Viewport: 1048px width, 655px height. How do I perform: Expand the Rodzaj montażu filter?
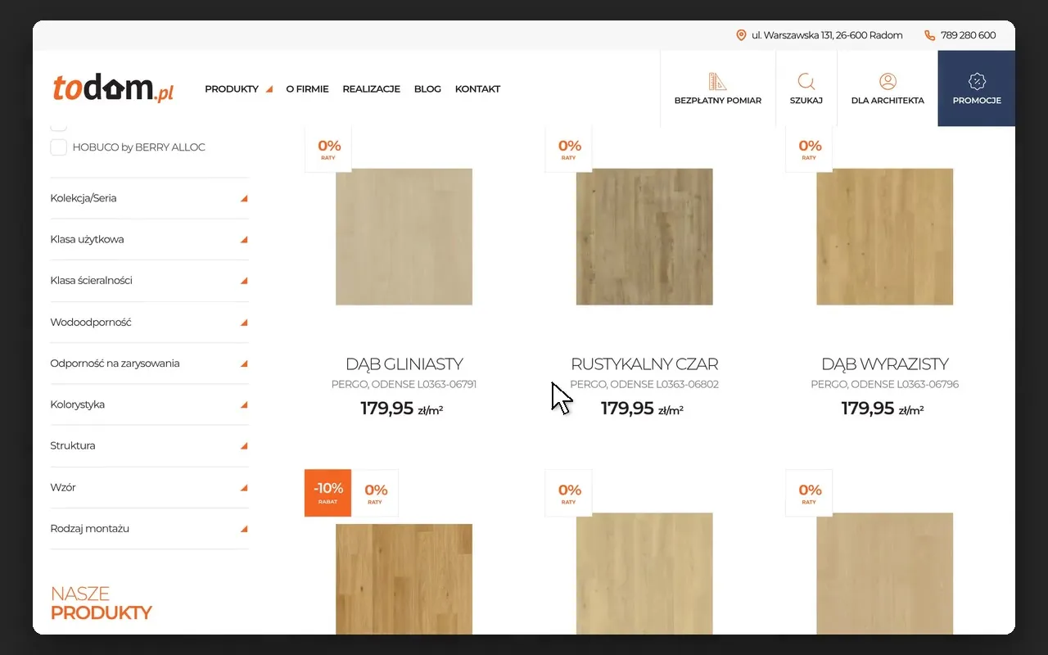149,528
